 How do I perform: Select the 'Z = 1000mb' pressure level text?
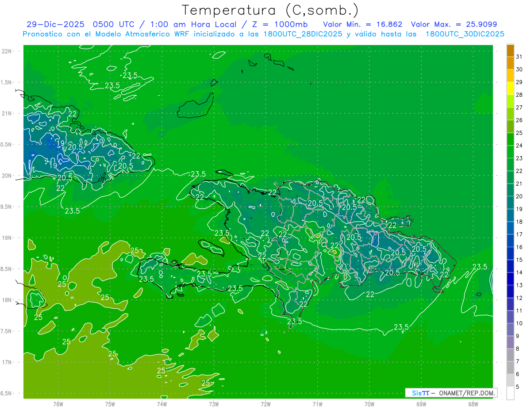[x=280, y=24]
